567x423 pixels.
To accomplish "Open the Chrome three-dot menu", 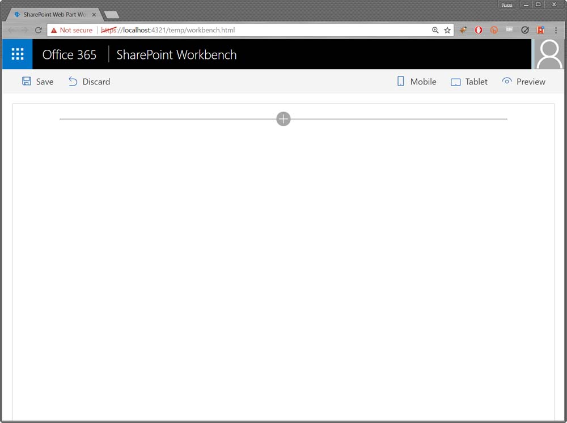I will 556,30.
